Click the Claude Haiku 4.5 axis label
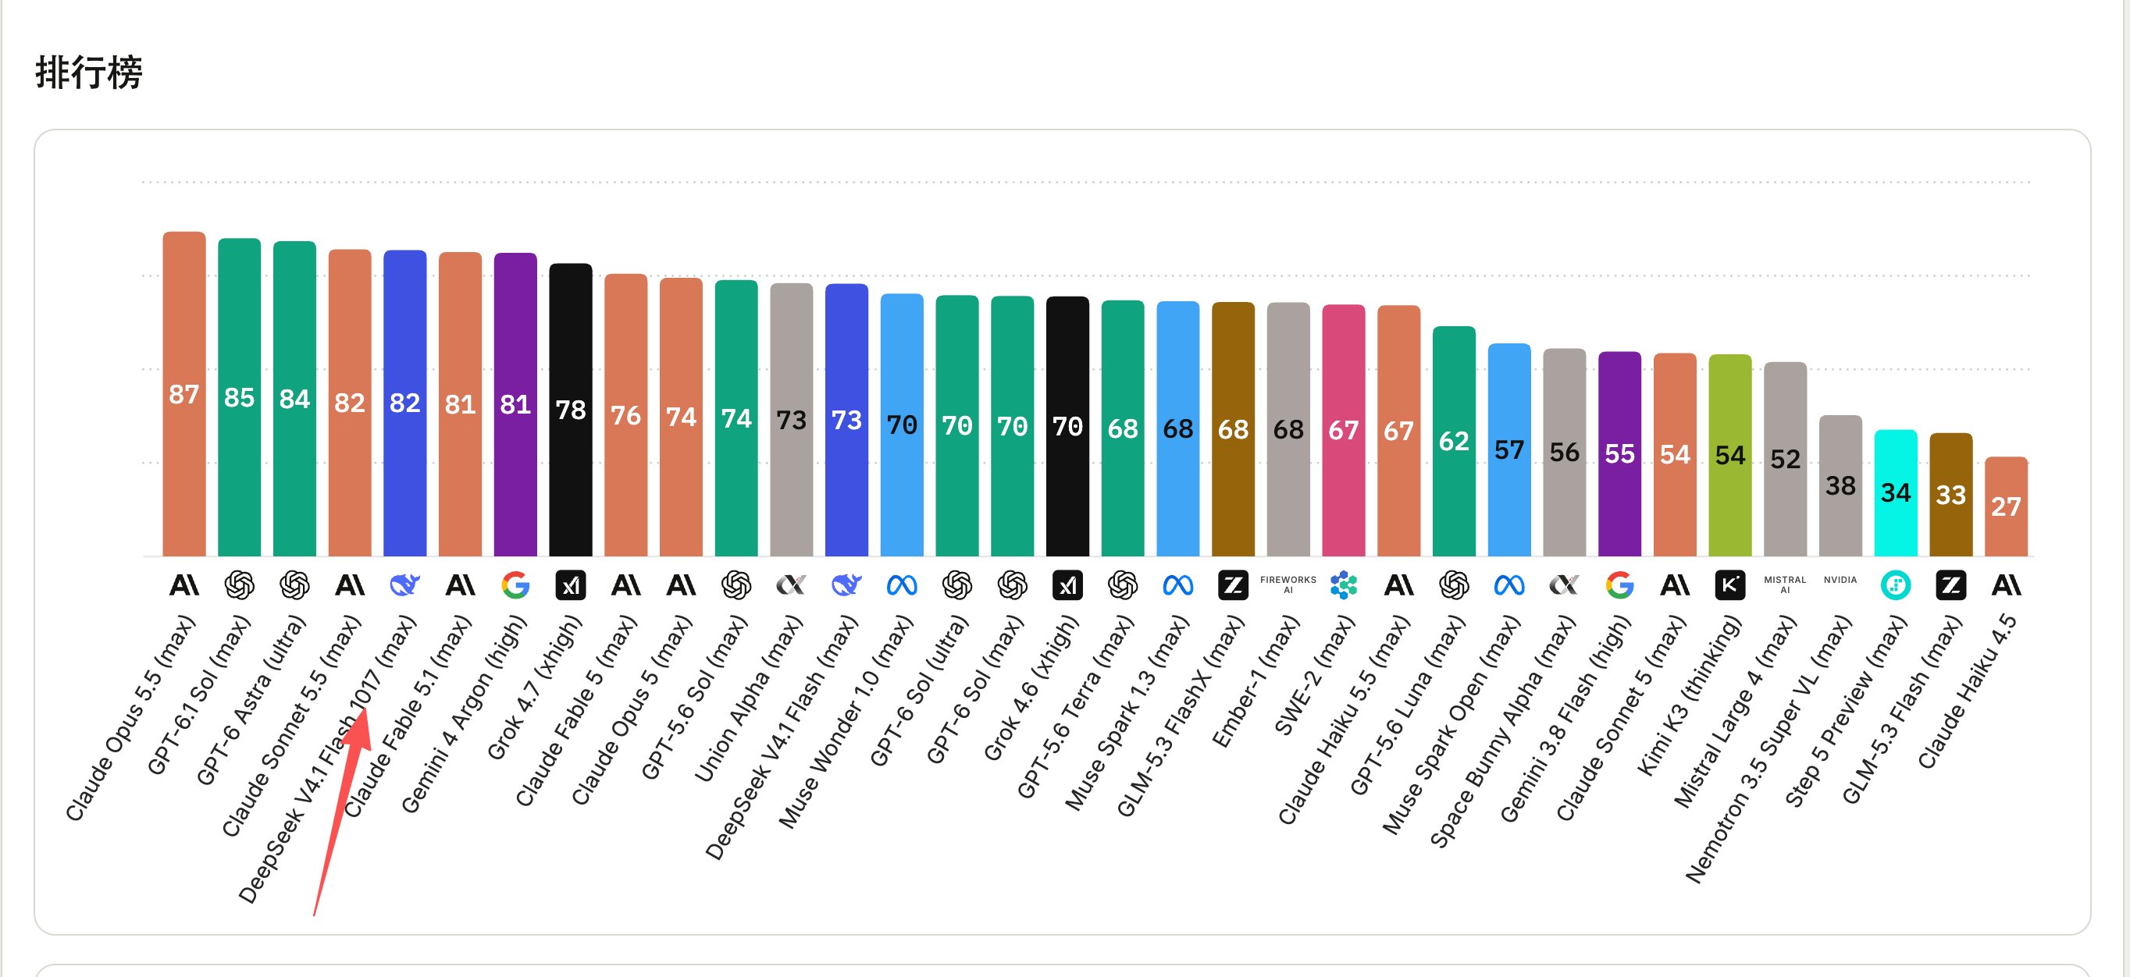 (x=1967, y=691)
